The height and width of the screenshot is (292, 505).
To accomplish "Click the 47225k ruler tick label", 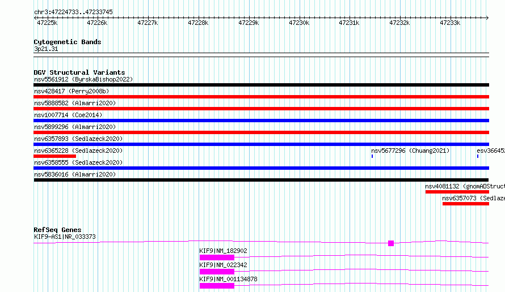I will pyautogui.click(x=47, y=23).
